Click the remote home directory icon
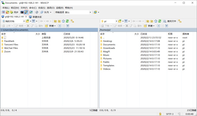This screenshot has height=116, width=197. click(156, 21)
